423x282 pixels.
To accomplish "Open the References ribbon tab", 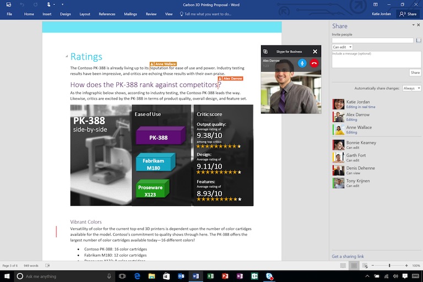I will (x=107, y=14).
